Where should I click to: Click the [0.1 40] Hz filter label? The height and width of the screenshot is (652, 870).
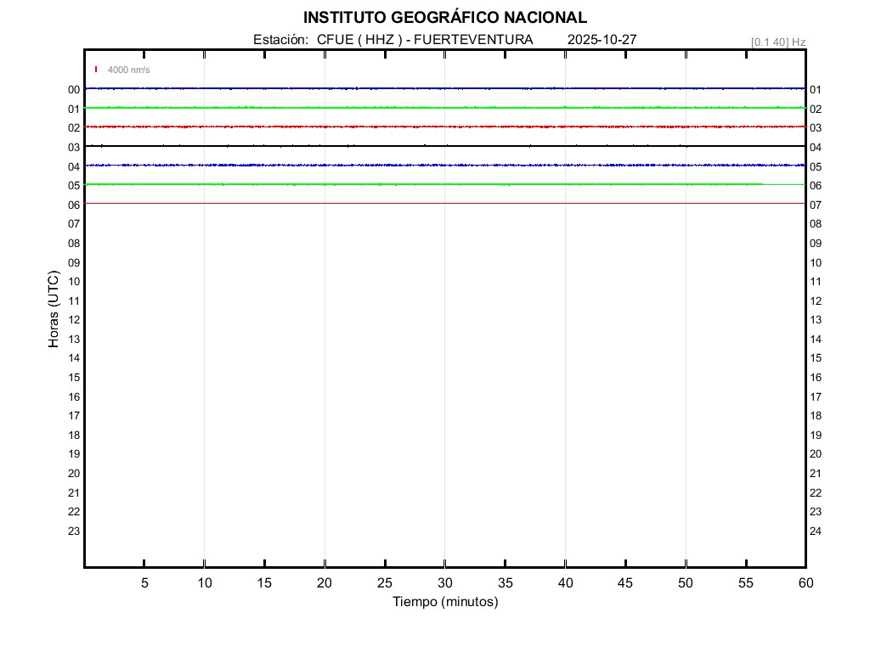pos(777,42)
